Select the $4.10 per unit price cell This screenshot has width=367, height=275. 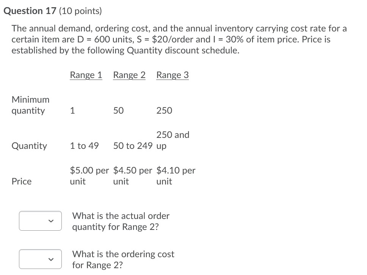pos(176,175)
